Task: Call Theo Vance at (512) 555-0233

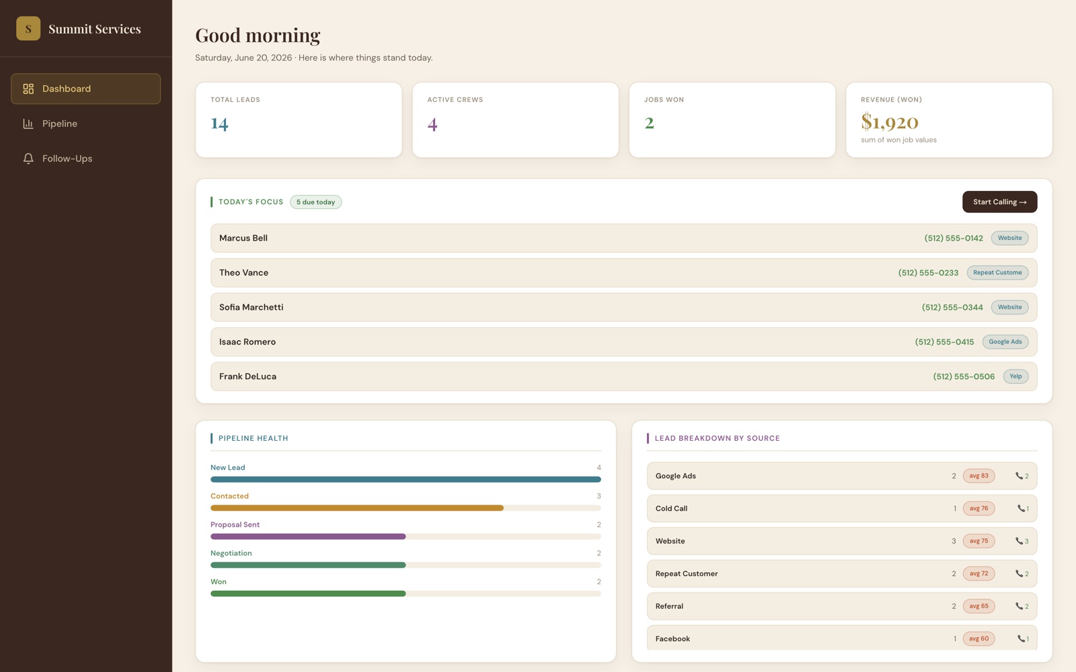Action: point(928,273)
